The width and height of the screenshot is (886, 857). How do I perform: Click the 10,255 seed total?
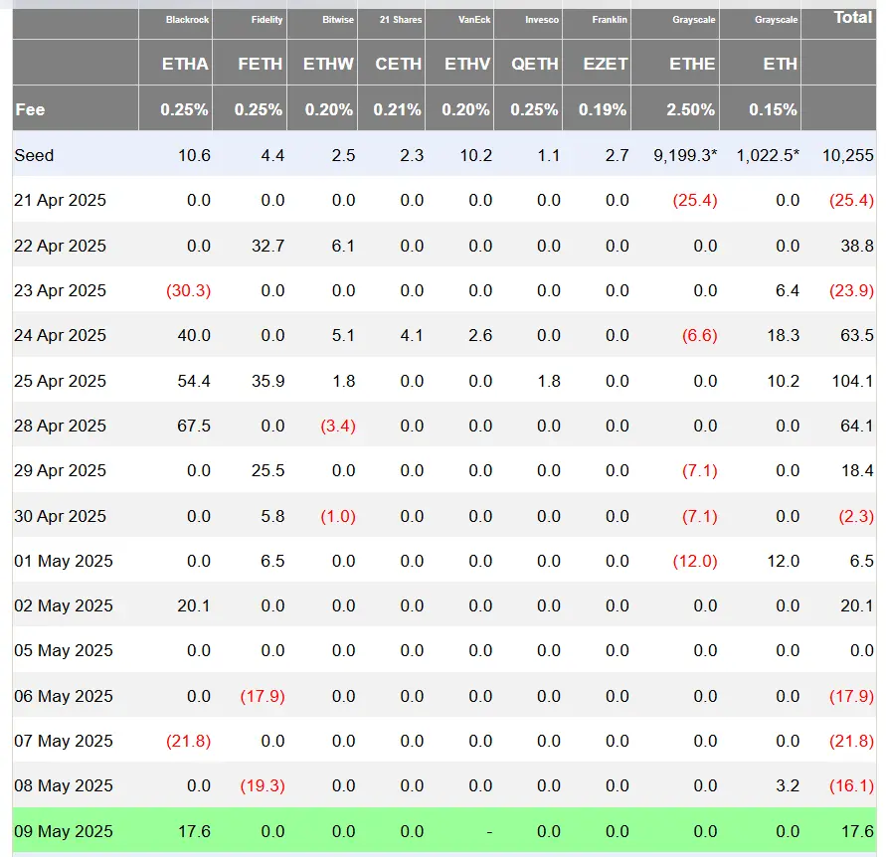[x=847, y=155]
